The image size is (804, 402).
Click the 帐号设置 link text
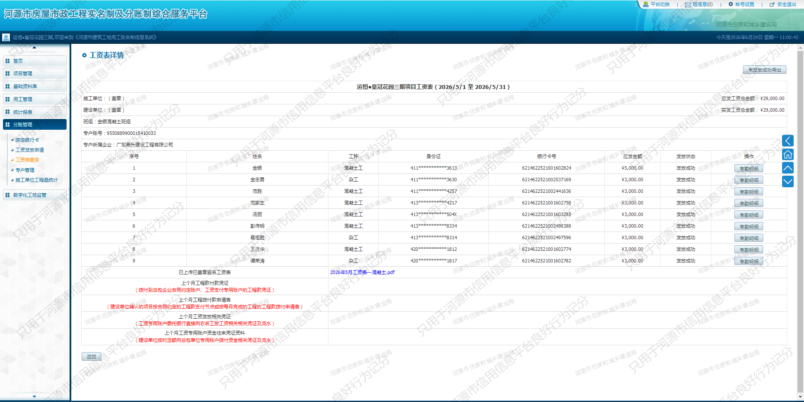click(745, 4)
